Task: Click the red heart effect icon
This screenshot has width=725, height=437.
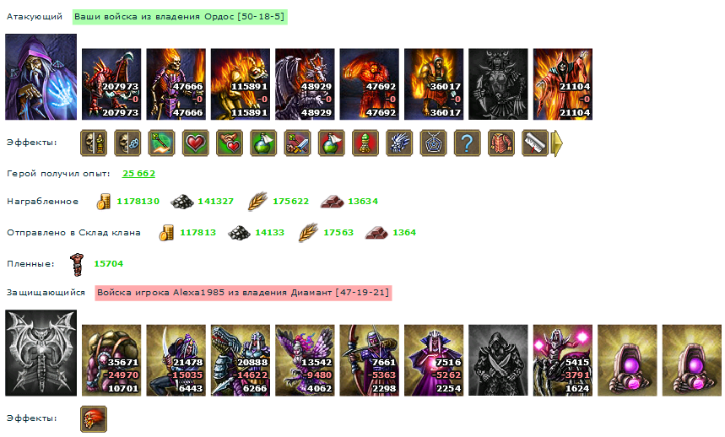Action: (196, 143)
